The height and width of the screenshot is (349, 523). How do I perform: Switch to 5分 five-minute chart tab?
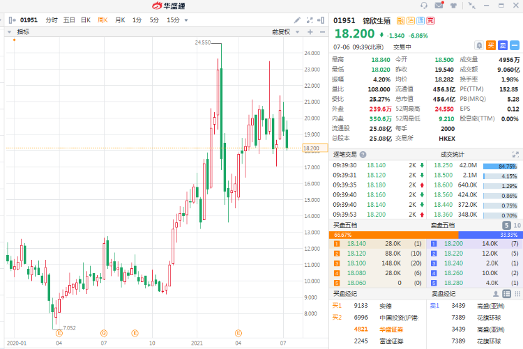pyautogui.click(x=154, y=20)
